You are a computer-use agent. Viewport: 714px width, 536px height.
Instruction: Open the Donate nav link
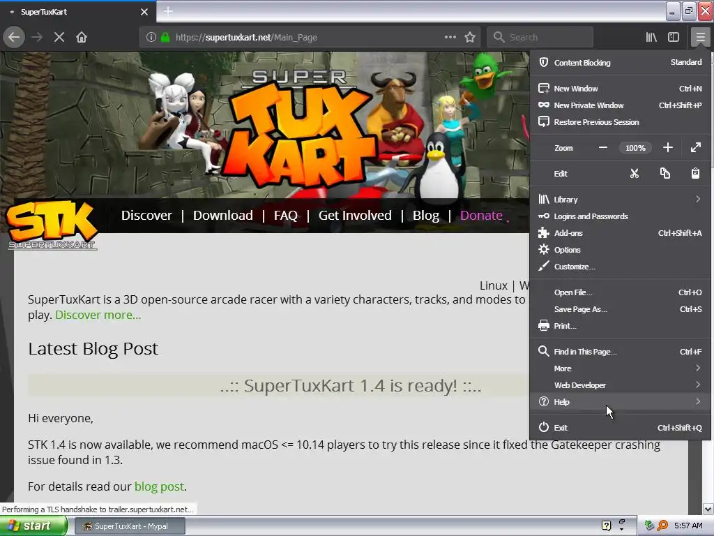481,215
